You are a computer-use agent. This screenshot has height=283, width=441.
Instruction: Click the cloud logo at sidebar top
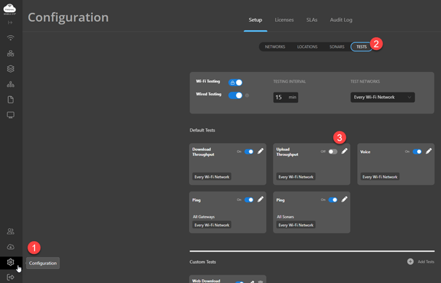10,9
